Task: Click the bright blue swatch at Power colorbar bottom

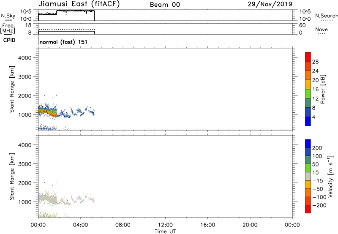Action: click(x=308, y=121)
